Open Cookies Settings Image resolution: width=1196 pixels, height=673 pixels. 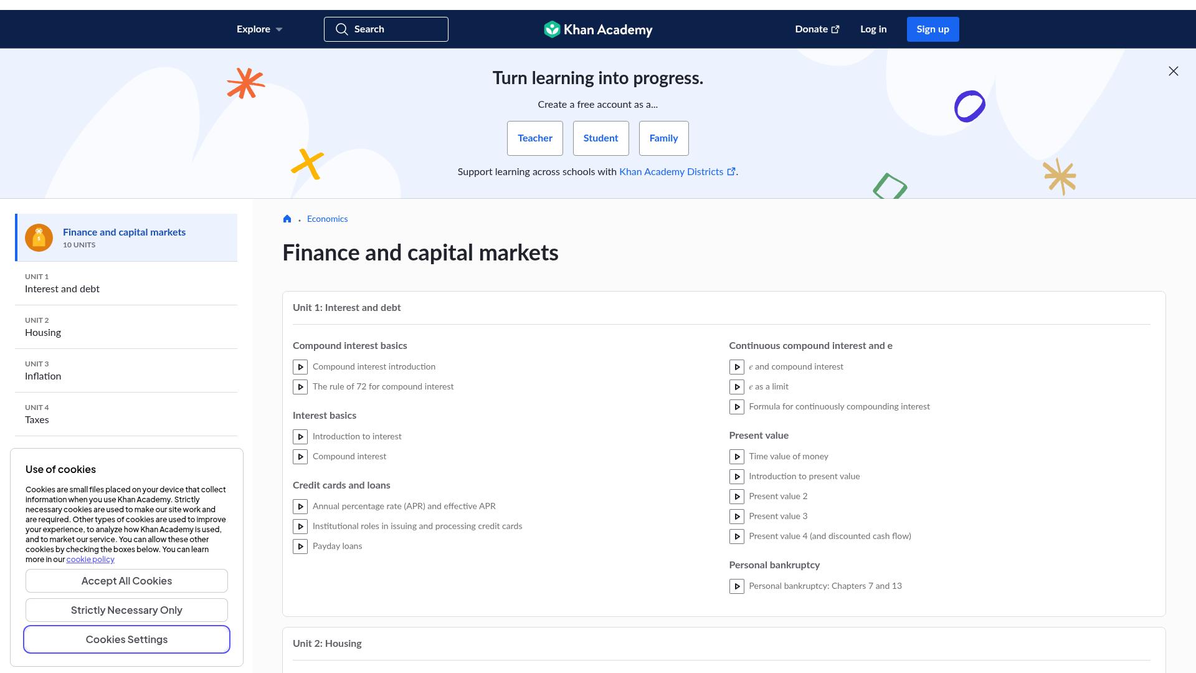pos(126,639)
